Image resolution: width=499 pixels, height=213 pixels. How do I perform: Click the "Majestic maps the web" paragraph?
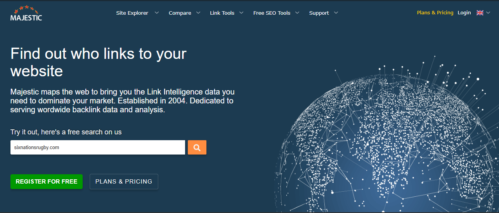tap(123, 101)
